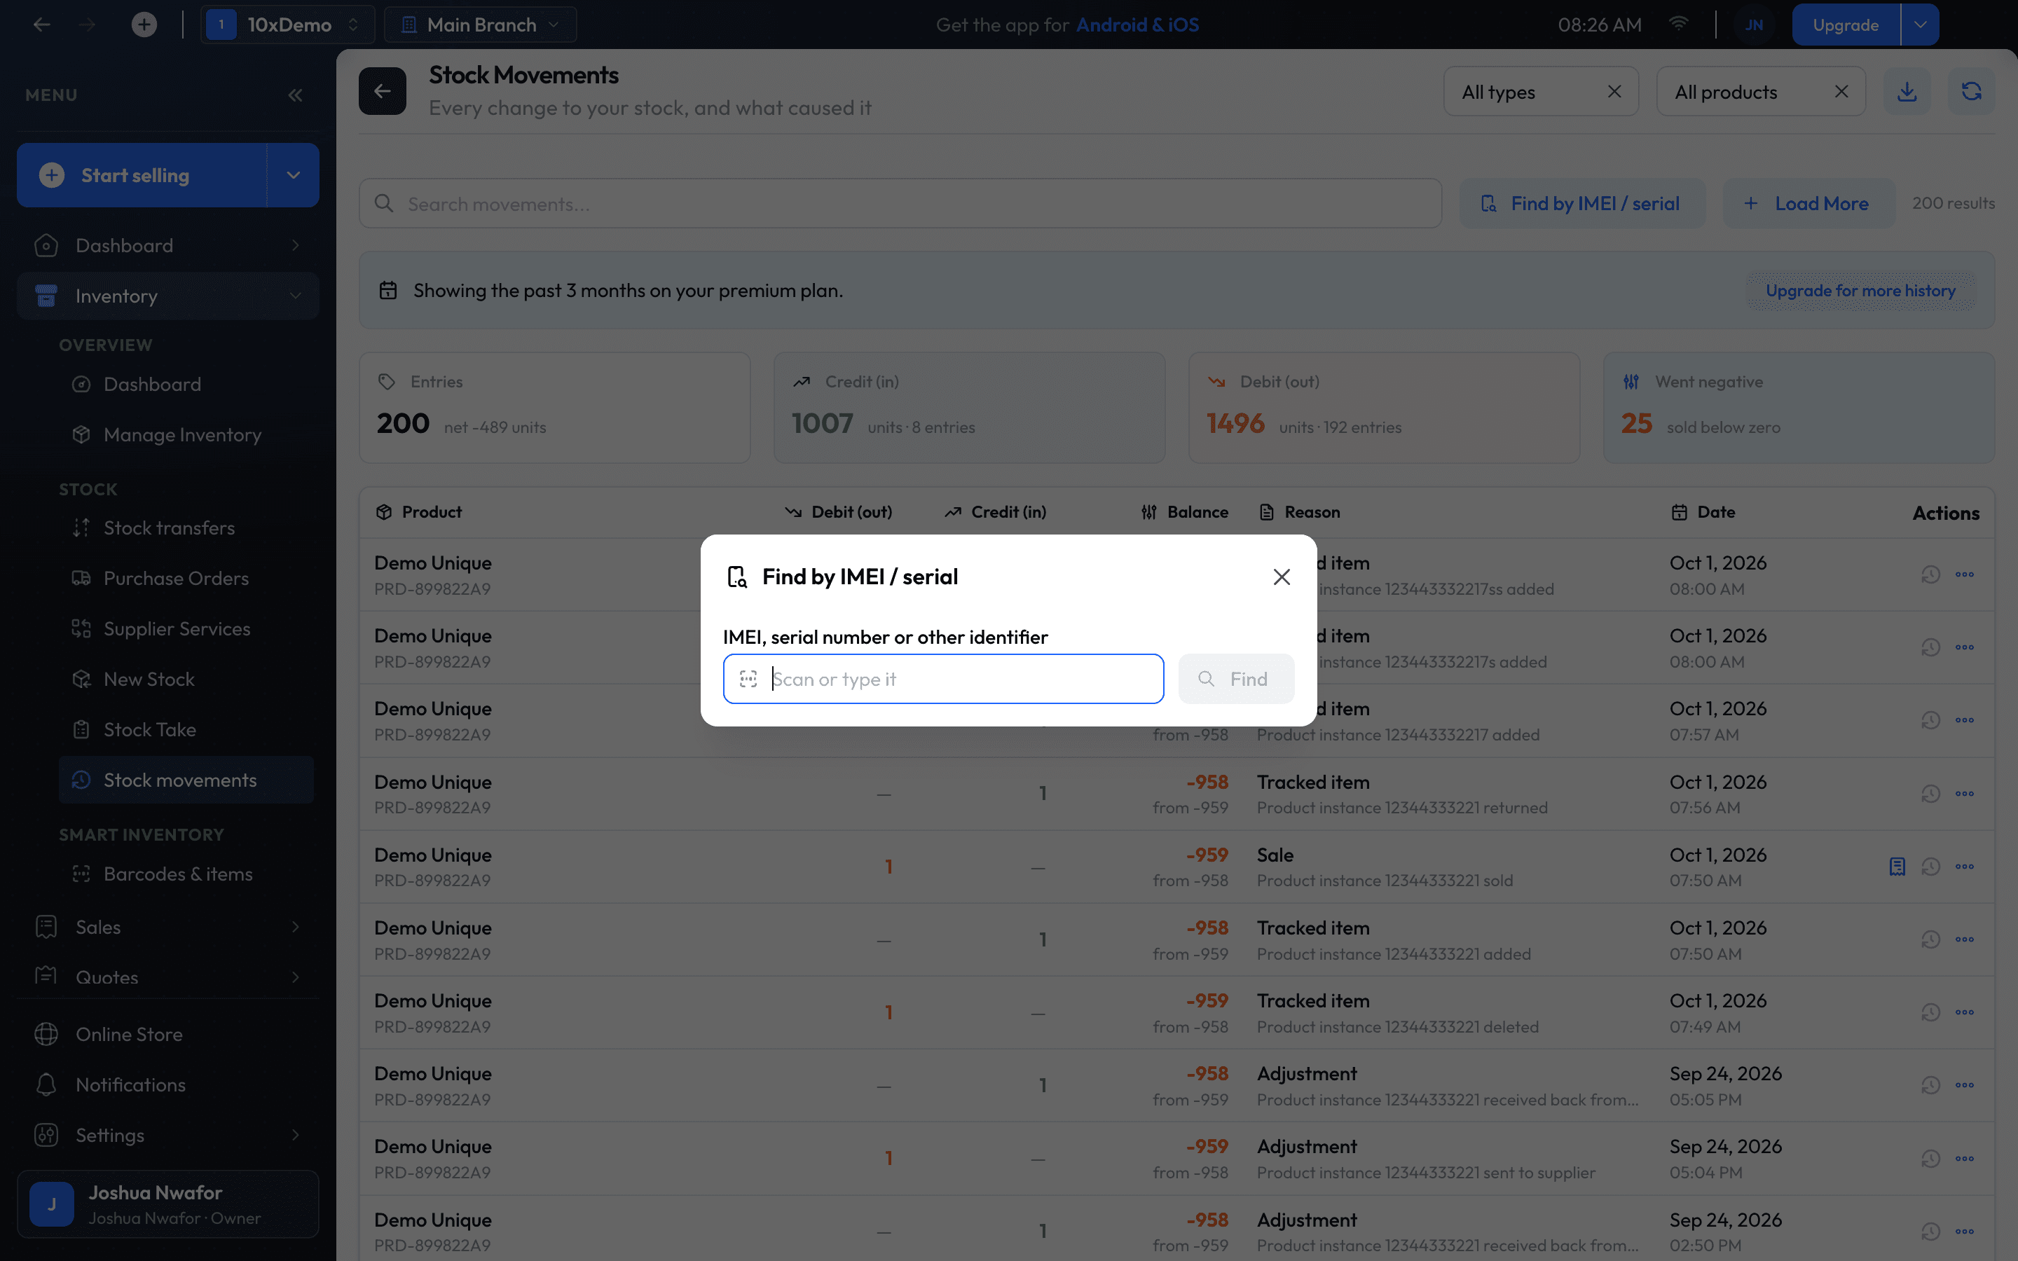The height and width of the screenshot is (1261, 2018).
Task: Refresh the stock movements list
Action: 1971,91
